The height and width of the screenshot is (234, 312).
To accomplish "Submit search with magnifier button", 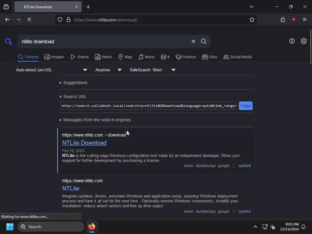I will pyautogui.click(x=204, y=41).
